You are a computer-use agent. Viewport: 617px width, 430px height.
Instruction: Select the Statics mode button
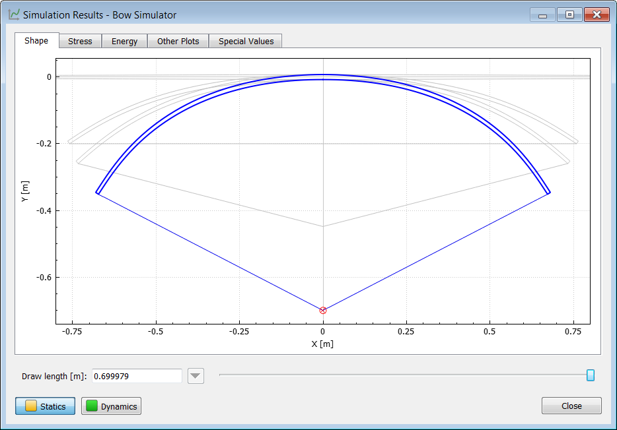46,406
